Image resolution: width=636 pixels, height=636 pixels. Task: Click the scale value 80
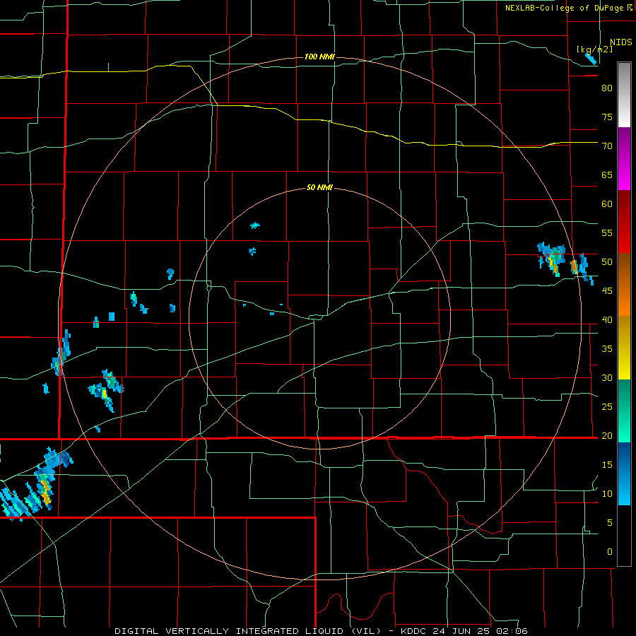coord(607,88)
